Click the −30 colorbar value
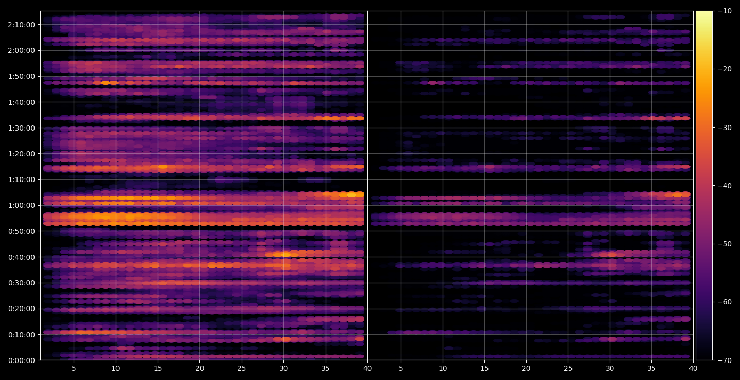740x380 pixels. pos(724,128)
